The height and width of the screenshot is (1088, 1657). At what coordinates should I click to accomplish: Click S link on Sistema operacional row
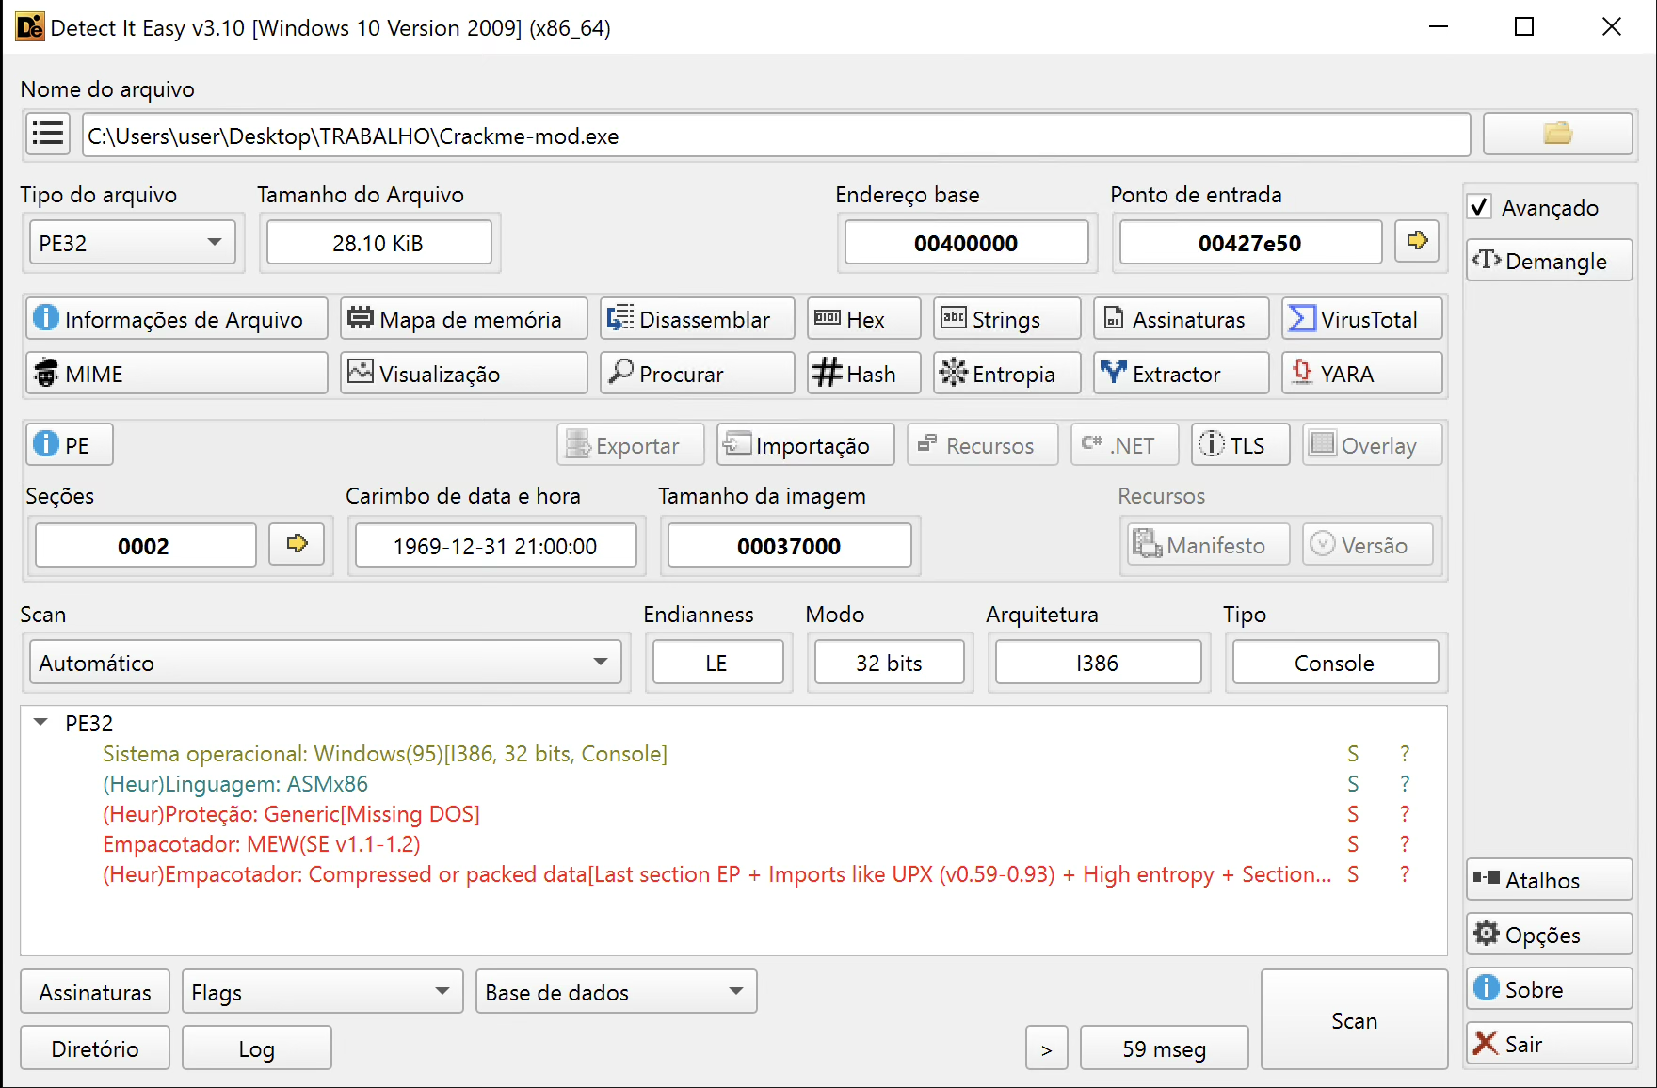pyautogui.click(x=1353, y=754)
